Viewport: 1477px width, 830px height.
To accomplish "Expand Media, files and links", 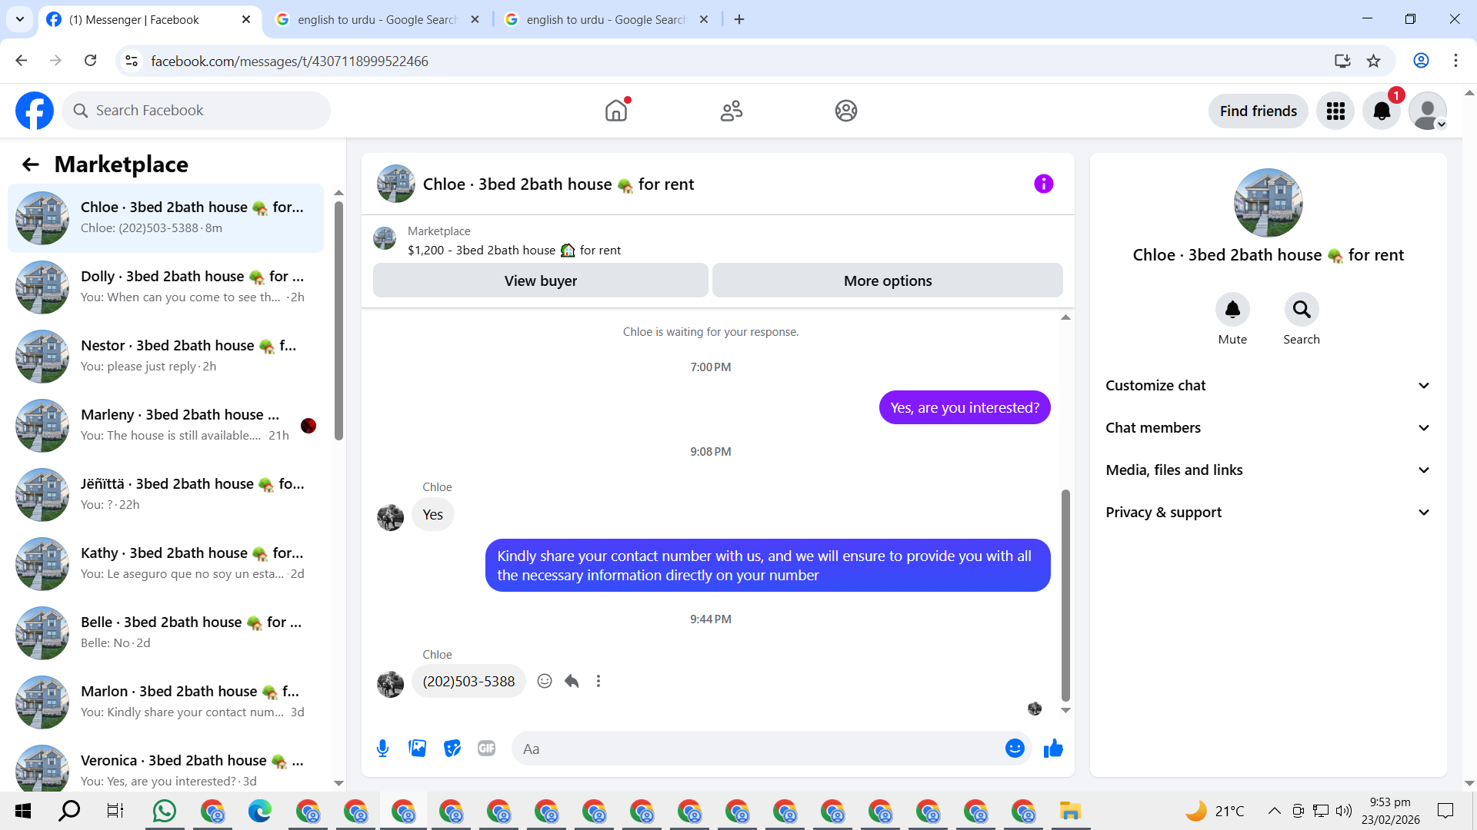I will click(1268, 470).
